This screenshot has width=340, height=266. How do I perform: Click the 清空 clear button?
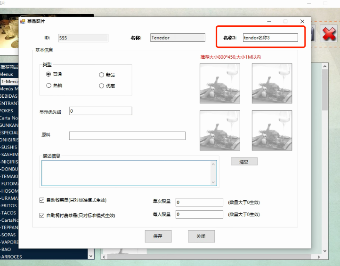(x=244, y=162)
